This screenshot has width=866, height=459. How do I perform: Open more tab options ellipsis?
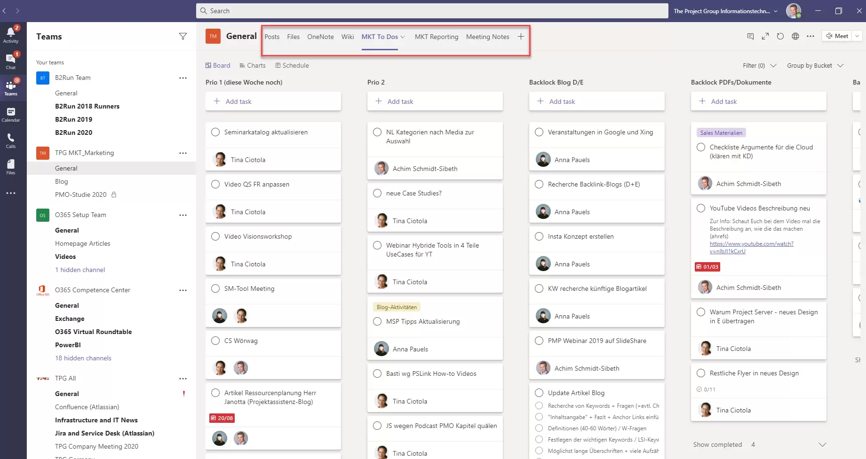pyautogui.click(x=810, y=36)
